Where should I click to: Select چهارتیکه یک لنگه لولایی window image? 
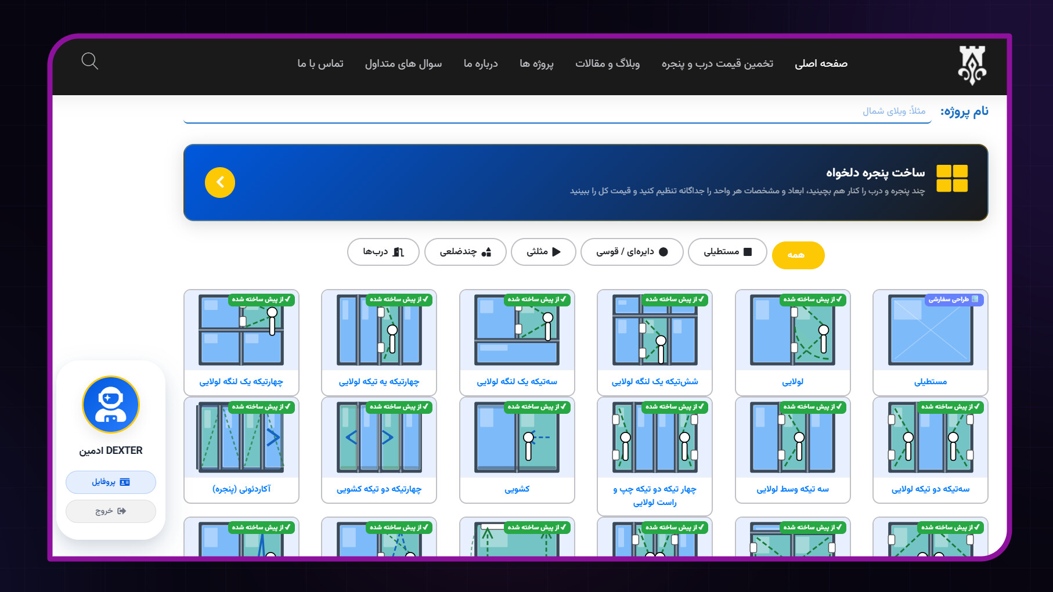tap(241, 330)
